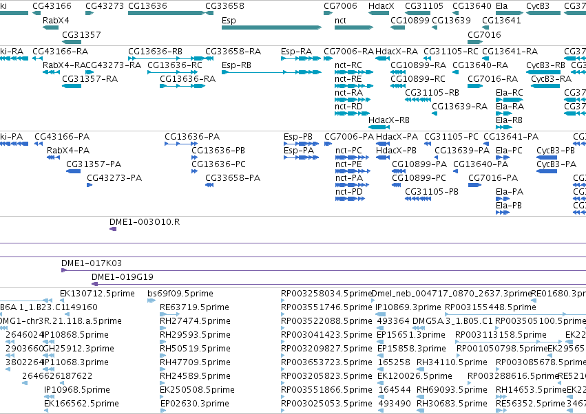Click the CycB3-PA protein label
The height and width of the screenshot is (414, 586).
pyautogui.click(x=556, y=164)
